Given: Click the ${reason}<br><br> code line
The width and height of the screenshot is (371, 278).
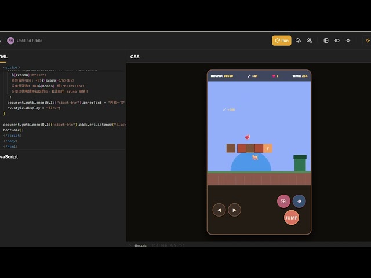Looking at the screenshot, I should [28, 75].
